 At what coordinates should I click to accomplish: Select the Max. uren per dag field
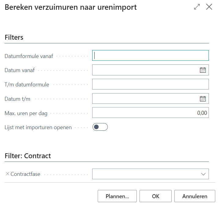tap(150, 113)
